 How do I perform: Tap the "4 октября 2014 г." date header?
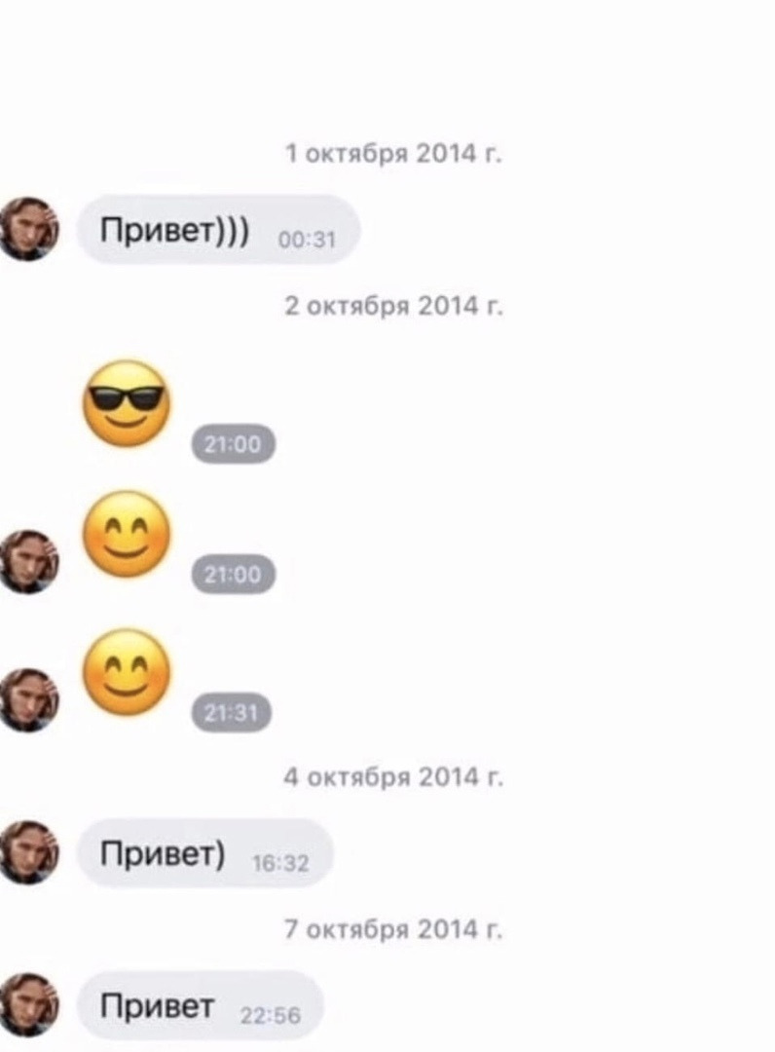pos(393,777)
